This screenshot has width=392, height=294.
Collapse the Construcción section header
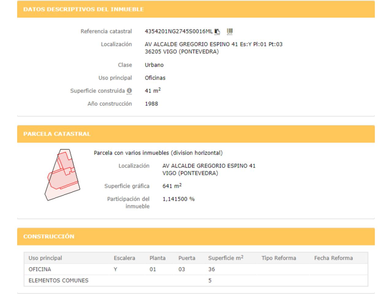49,236
